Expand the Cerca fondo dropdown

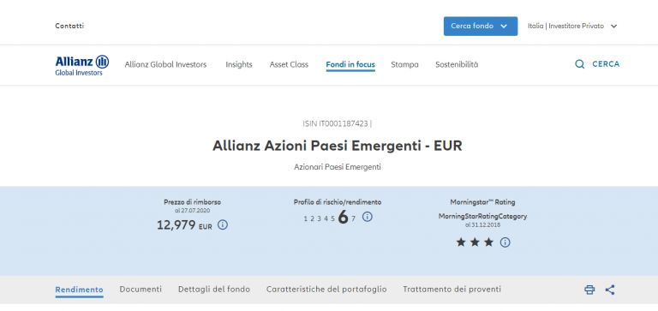[481, 26]
